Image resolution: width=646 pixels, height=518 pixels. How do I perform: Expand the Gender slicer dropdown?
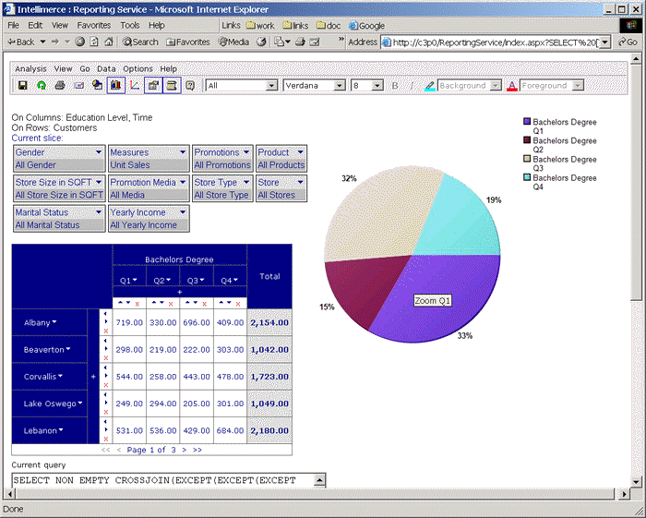click(99, 152)
